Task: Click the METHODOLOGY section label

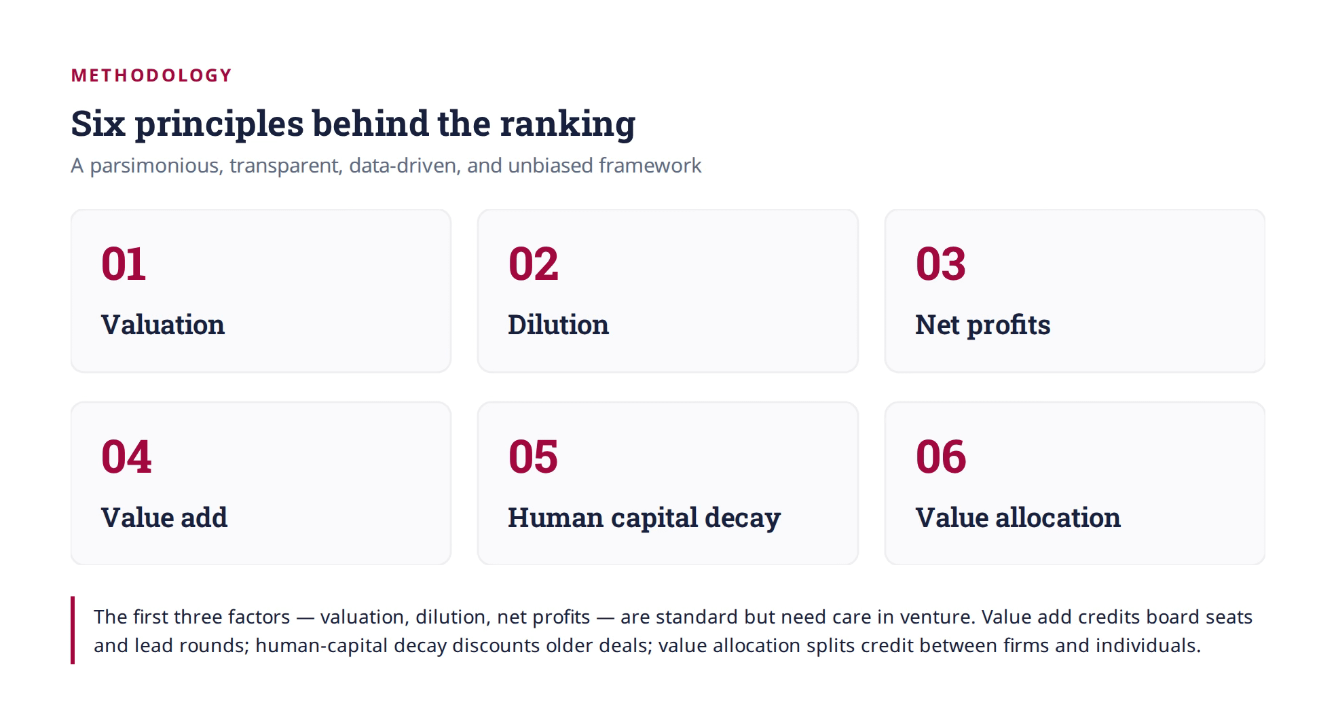Action: pos(151,75)
